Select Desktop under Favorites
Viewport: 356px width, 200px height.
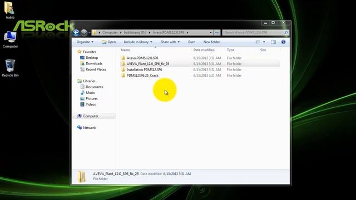[92, 58]
